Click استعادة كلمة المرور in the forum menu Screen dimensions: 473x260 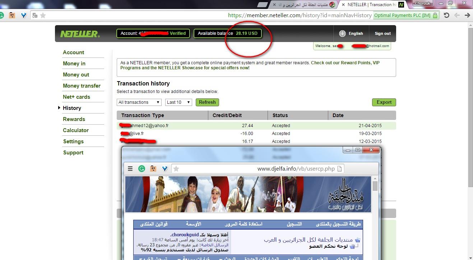pos(244,224)
